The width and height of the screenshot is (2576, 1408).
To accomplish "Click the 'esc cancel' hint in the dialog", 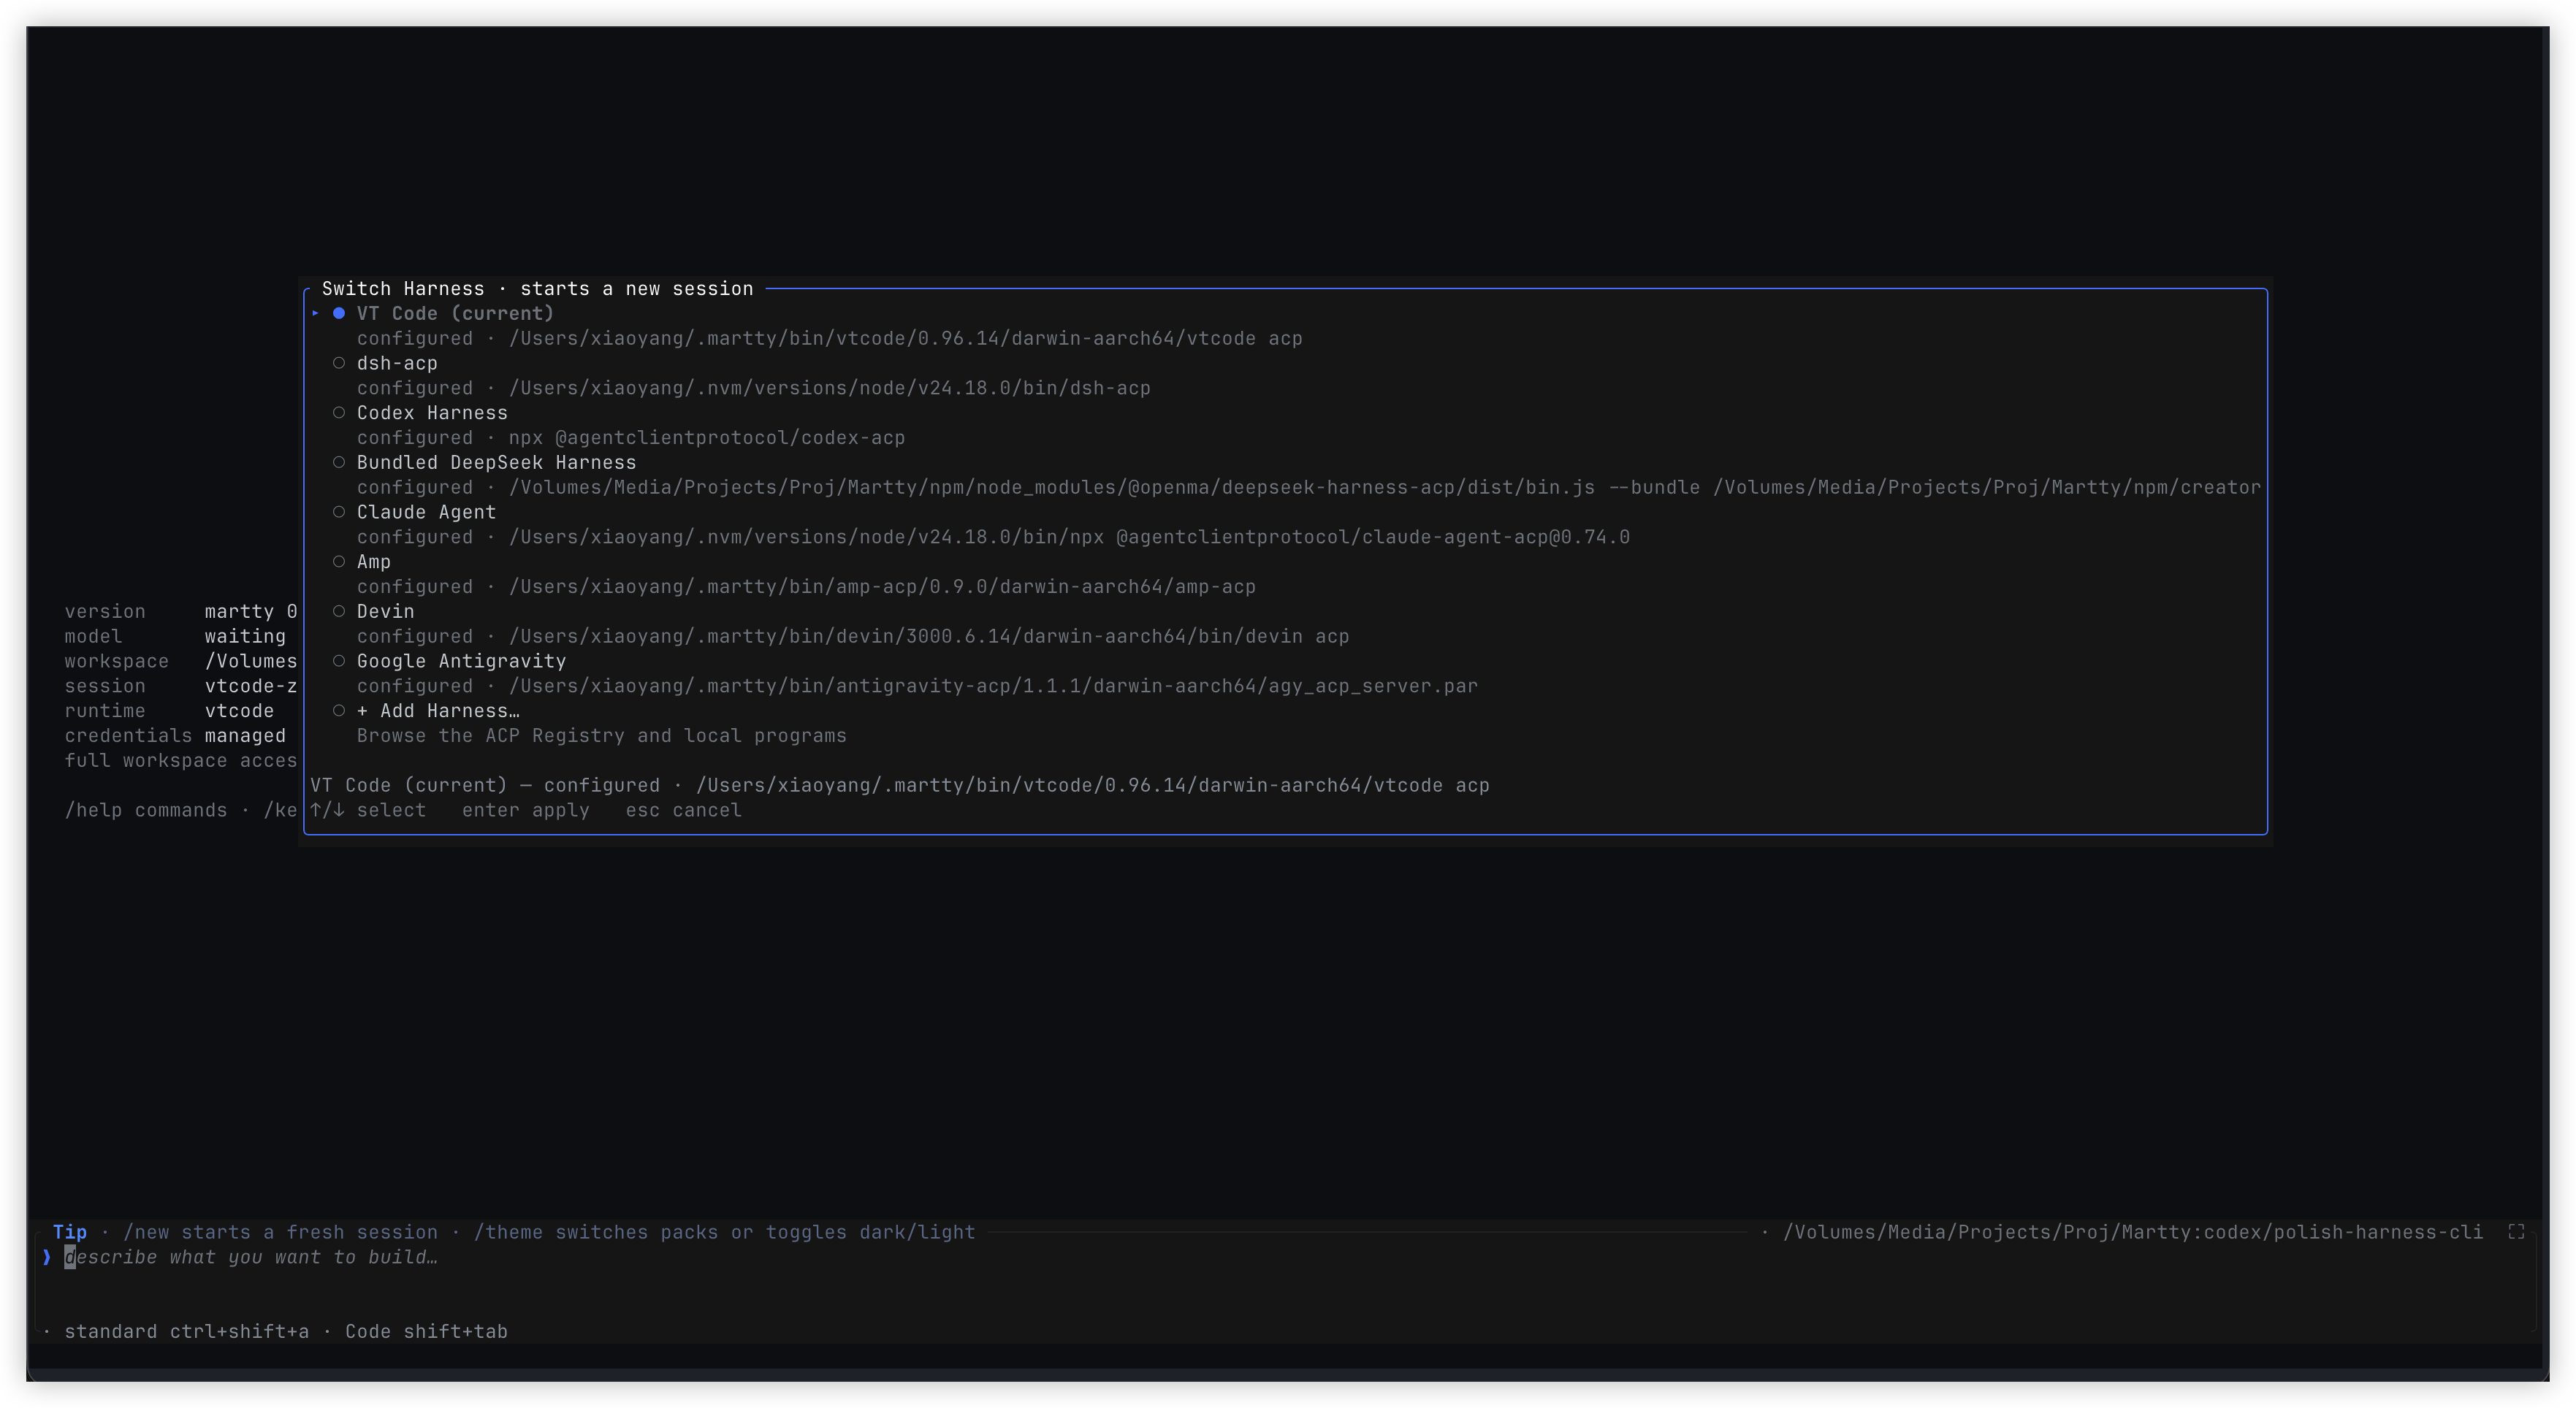I will (x=684, y=811).
